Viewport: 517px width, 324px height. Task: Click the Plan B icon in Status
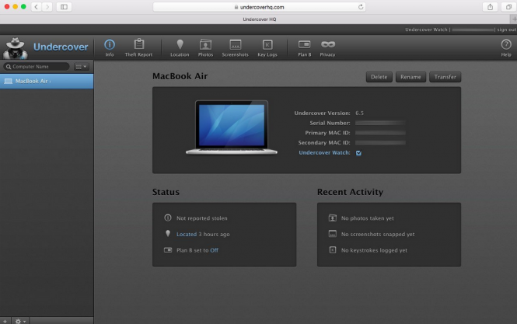tap(168, 250)
